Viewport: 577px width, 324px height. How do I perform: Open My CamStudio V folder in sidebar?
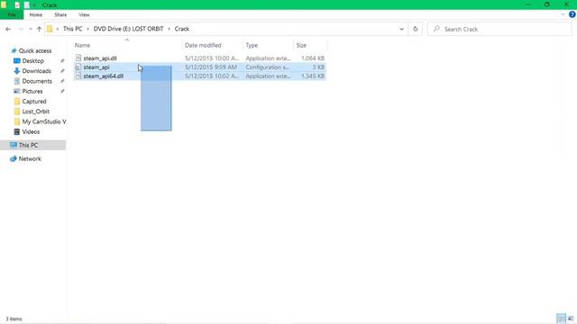click(x=44, y=121)
